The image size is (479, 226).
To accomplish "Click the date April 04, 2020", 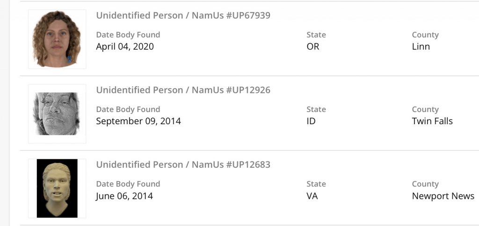I will tap(125, 47).
